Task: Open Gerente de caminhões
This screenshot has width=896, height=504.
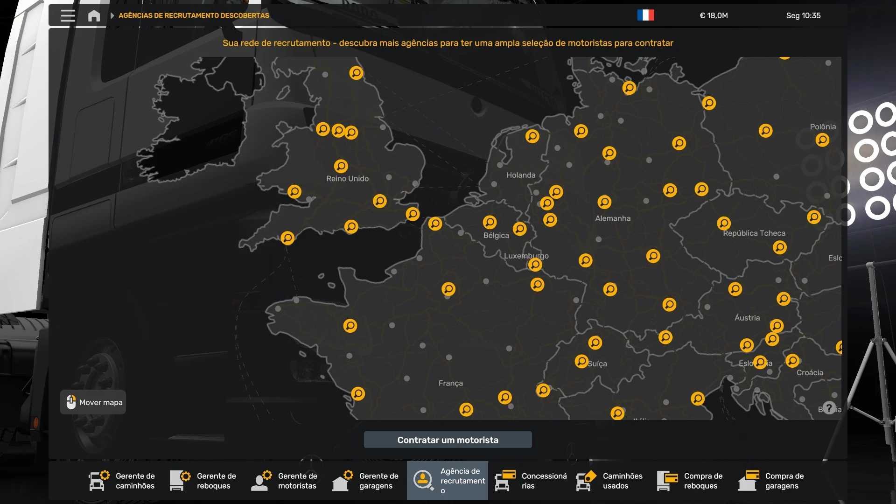Action: (123, 481)
